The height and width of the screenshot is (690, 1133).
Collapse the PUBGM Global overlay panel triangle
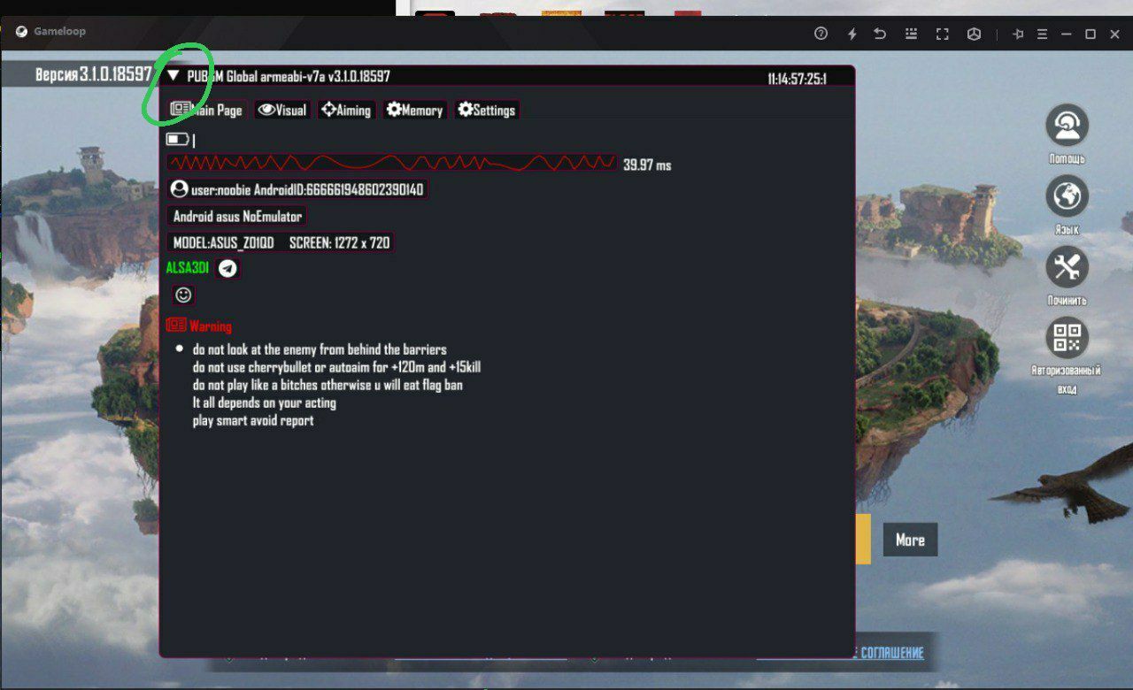173,77
